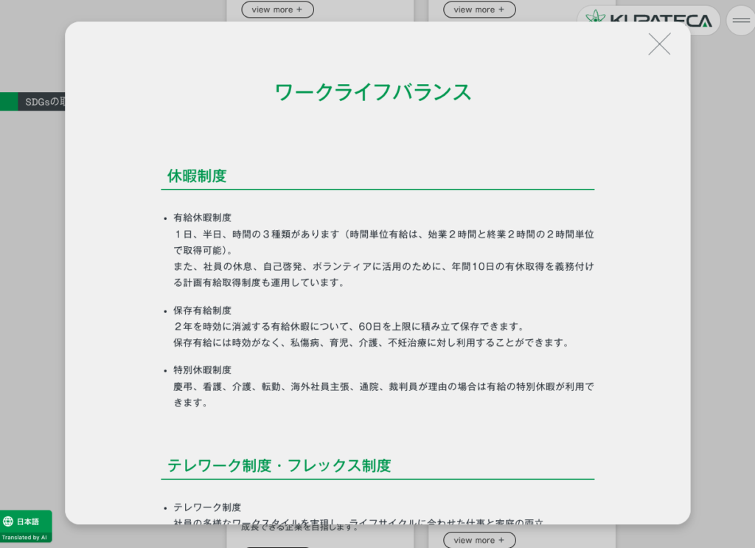This screenshot has width=755, height=548.
Task: Expand the top-right view more + button
Action: point(479,10)
